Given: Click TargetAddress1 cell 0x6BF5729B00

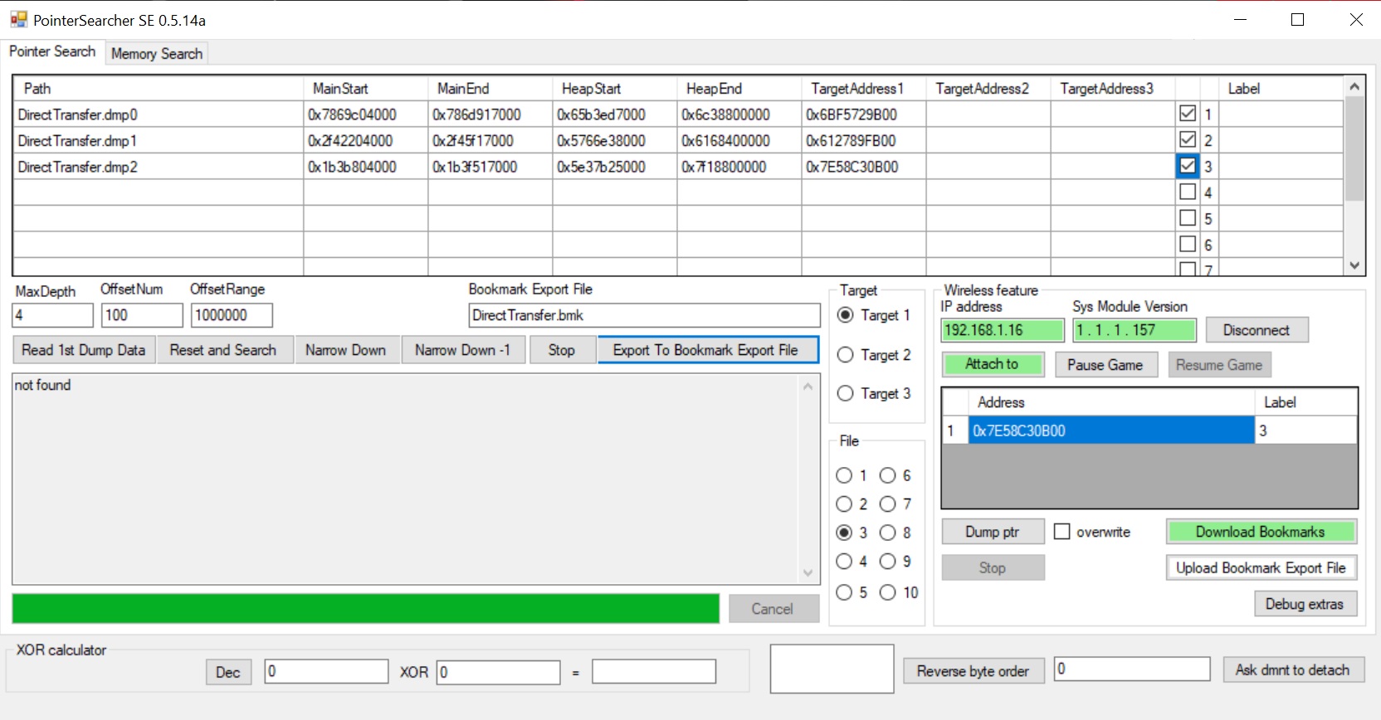Looking at the screenshot, I should pos(864,114).
